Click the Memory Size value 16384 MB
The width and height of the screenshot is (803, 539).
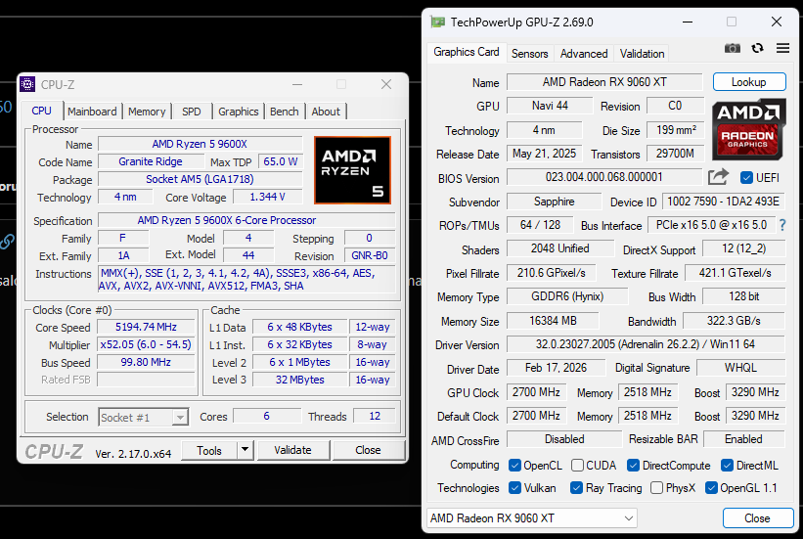pos(553,321)
